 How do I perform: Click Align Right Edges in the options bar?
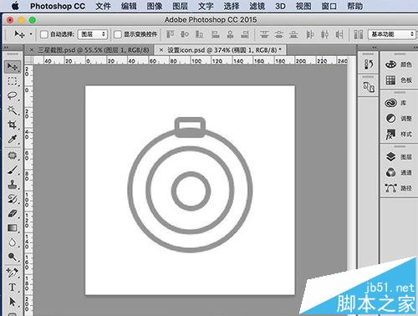click(245, 34)
